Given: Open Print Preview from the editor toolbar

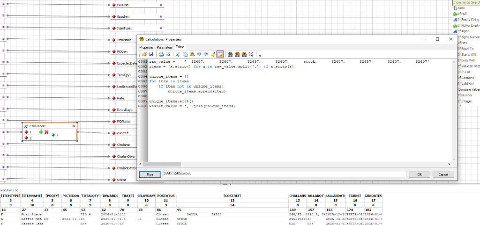Looking at the screenshot, I should [168, 54].
